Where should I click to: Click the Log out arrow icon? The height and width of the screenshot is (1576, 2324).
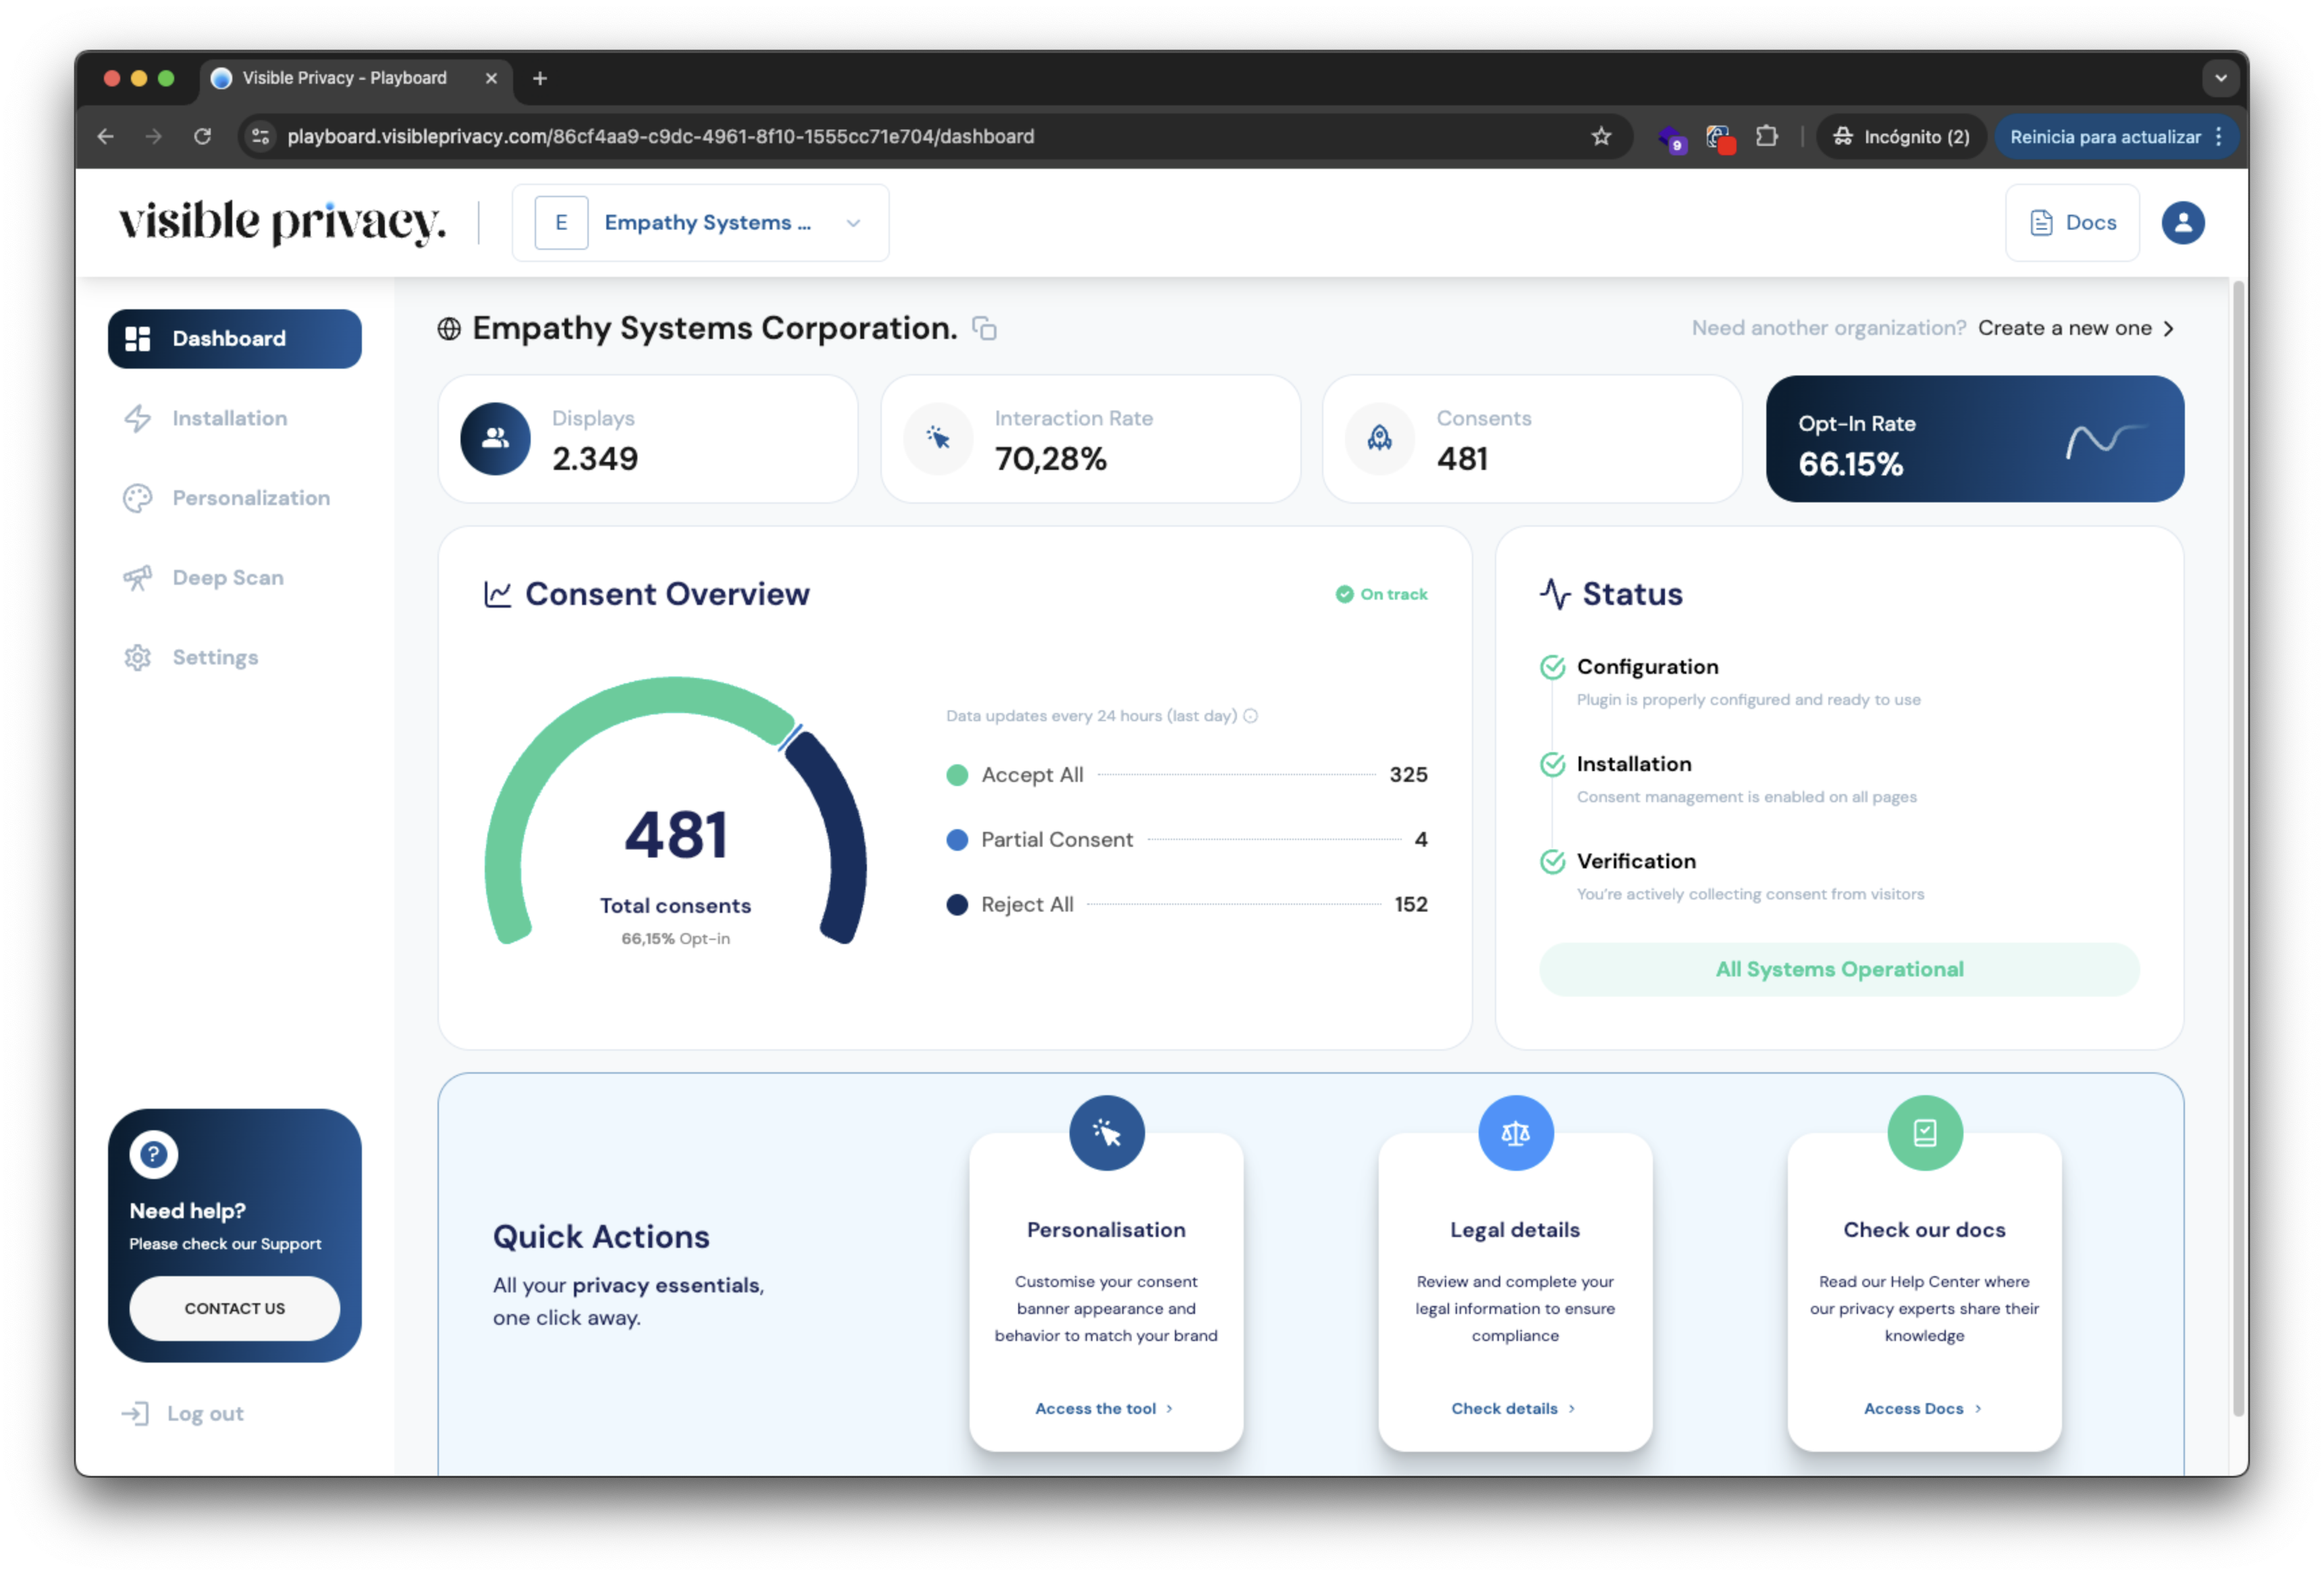[136, 1413]
